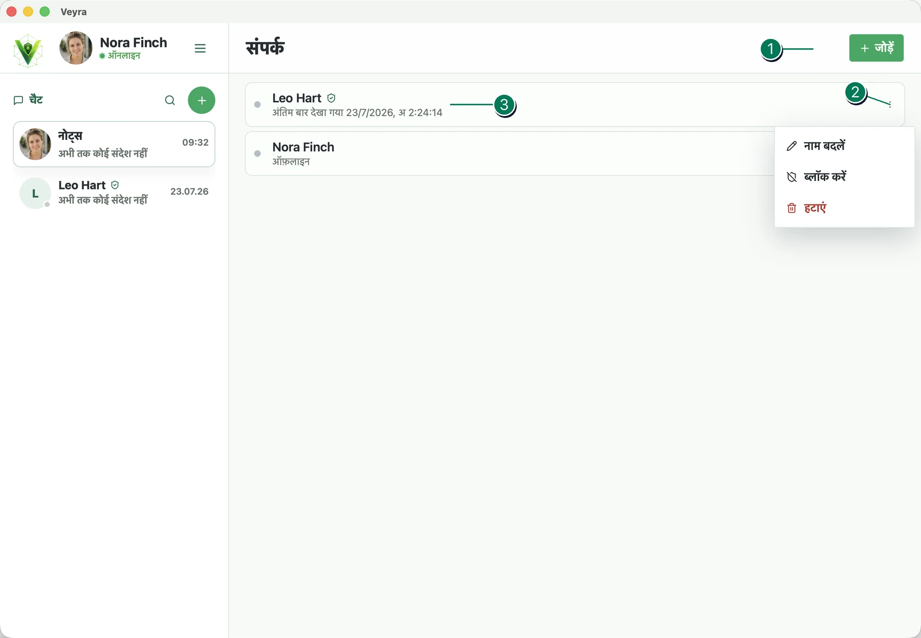This screenshot has width=921, height=638.
Task: Open three-dot options for Leo Hart contact
Action: click(x=890, y=104)
